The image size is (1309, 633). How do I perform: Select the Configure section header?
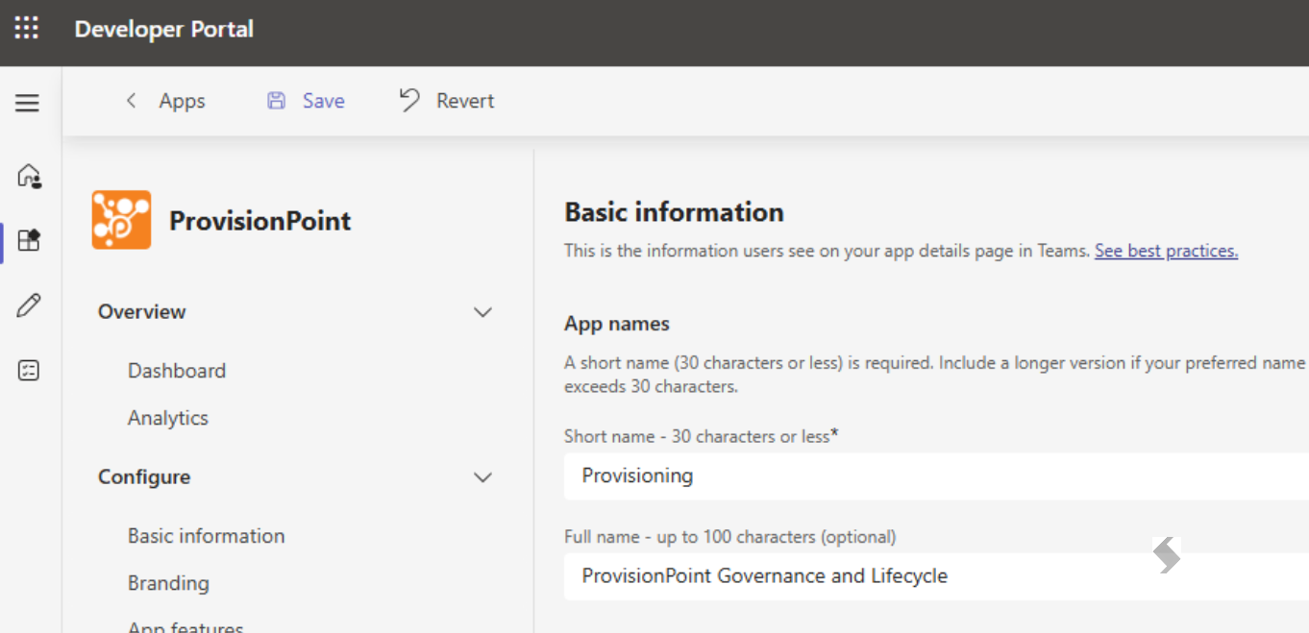click(x=144, y=477)
